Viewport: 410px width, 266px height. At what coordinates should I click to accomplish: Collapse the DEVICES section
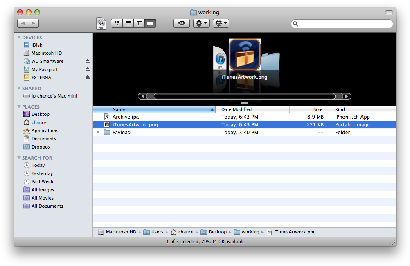pyautogui.click(x=18, y=37)
